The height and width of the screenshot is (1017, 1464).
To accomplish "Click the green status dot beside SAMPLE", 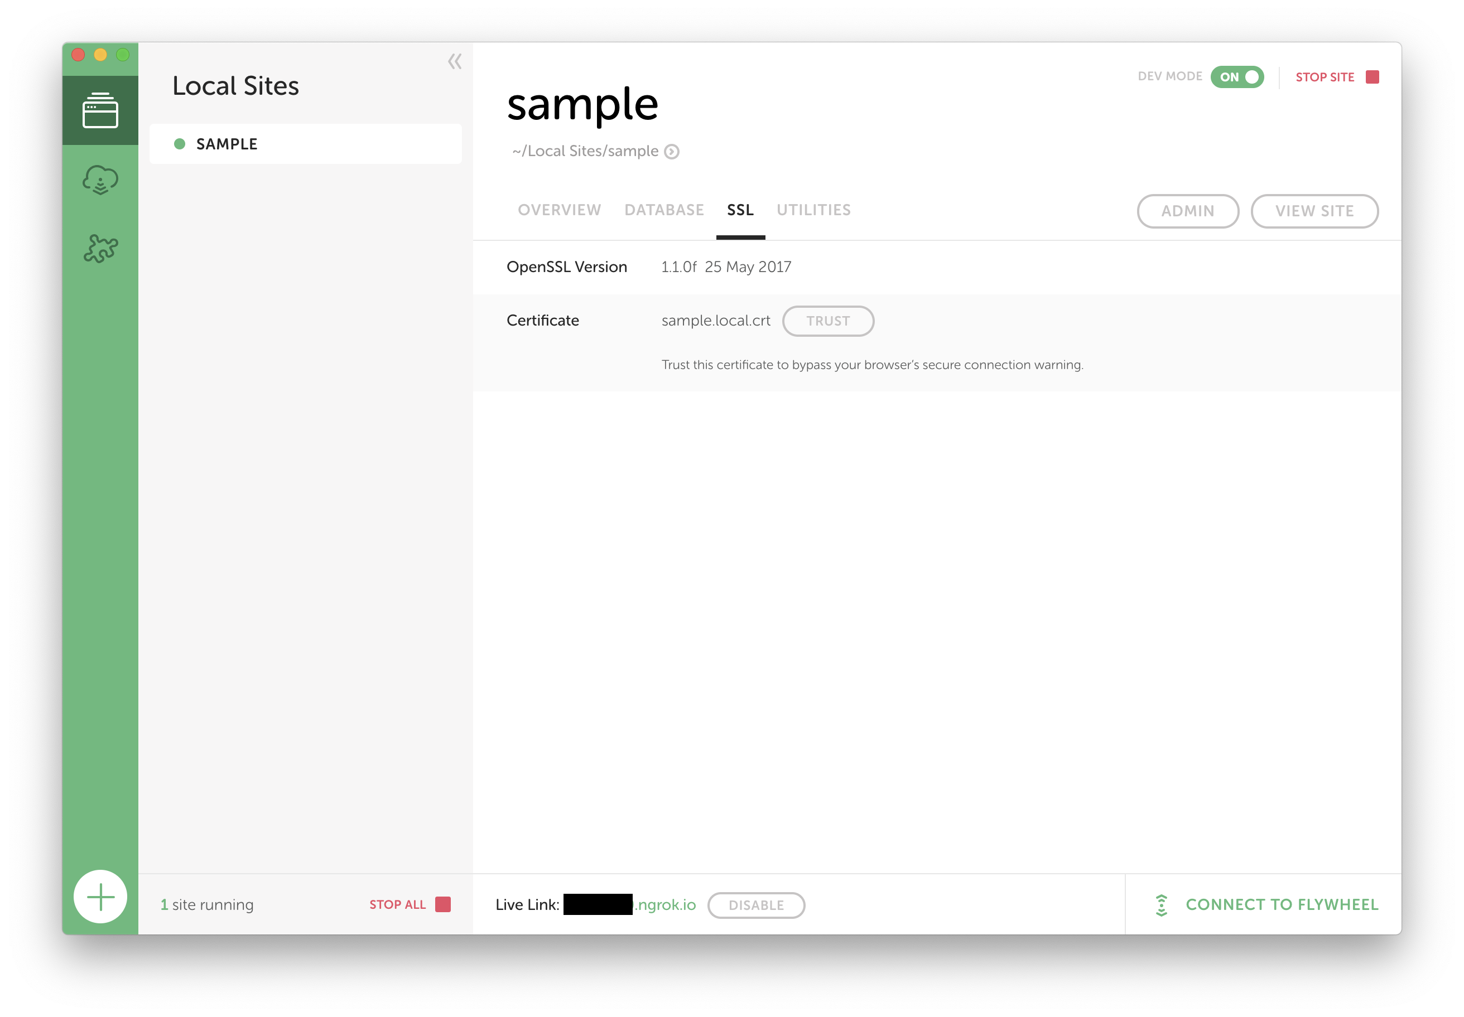I will pyautogui.click(x=180, y=144).
